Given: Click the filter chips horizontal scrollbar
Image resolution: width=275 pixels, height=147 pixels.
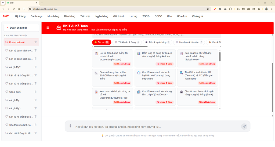Looking at the screenshot, I should pyautogui.click(x=121, y=47).
